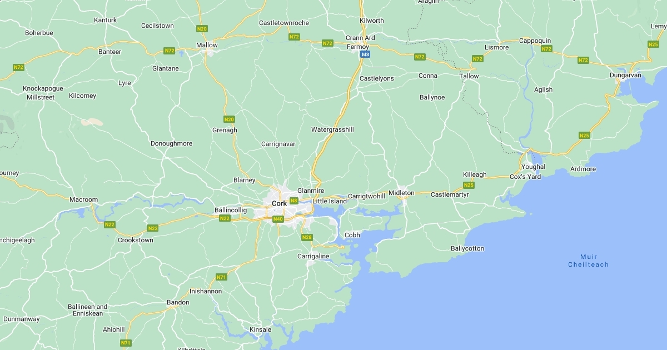This screenshot has width=667, height=350.
Task: Click the N22 road shield near Ballincollig
Action: (x=225, y=218)
